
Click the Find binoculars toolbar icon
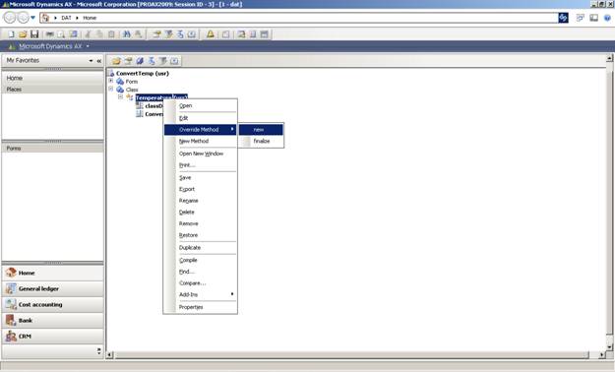click(126, 34)
